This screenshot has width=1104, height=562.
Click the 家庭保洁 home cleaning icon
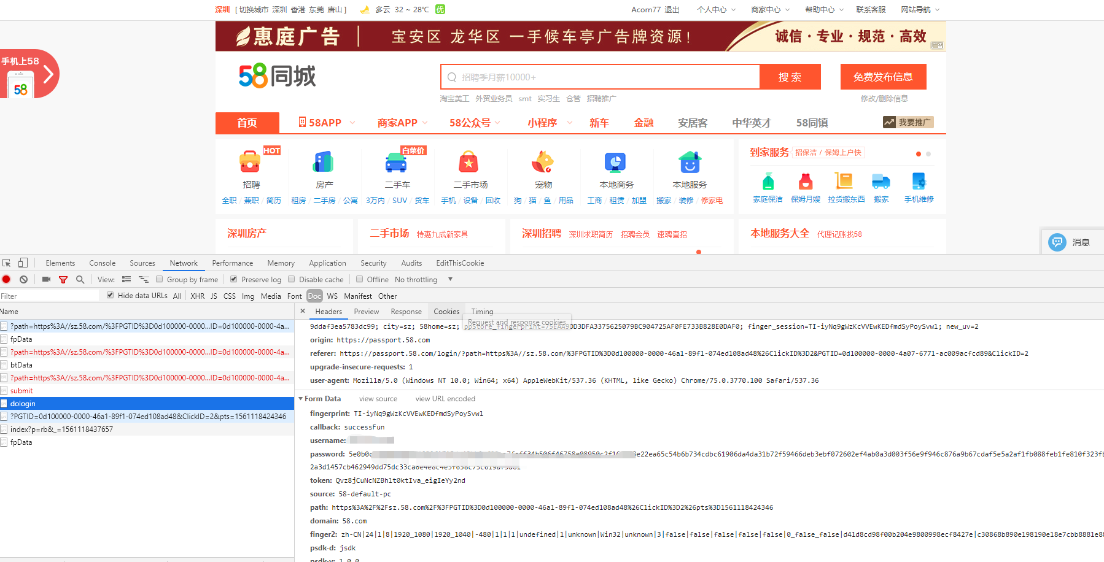coord(768,182)
